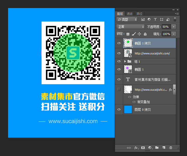
Task: Open the 正常 blend mode dropdown
Action: tap(130, 27)
